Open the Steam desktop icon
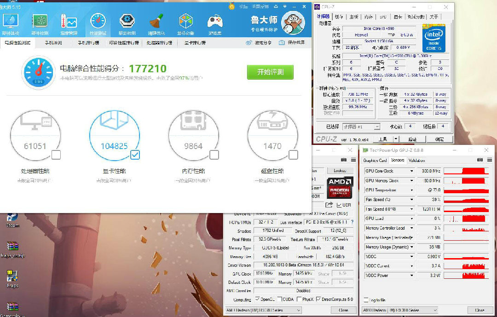Image resolution: width=497 pixels, height=317 pixels. point(12,220)
